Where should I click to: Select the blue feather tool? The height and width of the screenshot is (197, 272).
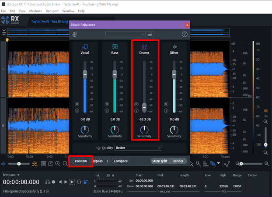[213, 163]
